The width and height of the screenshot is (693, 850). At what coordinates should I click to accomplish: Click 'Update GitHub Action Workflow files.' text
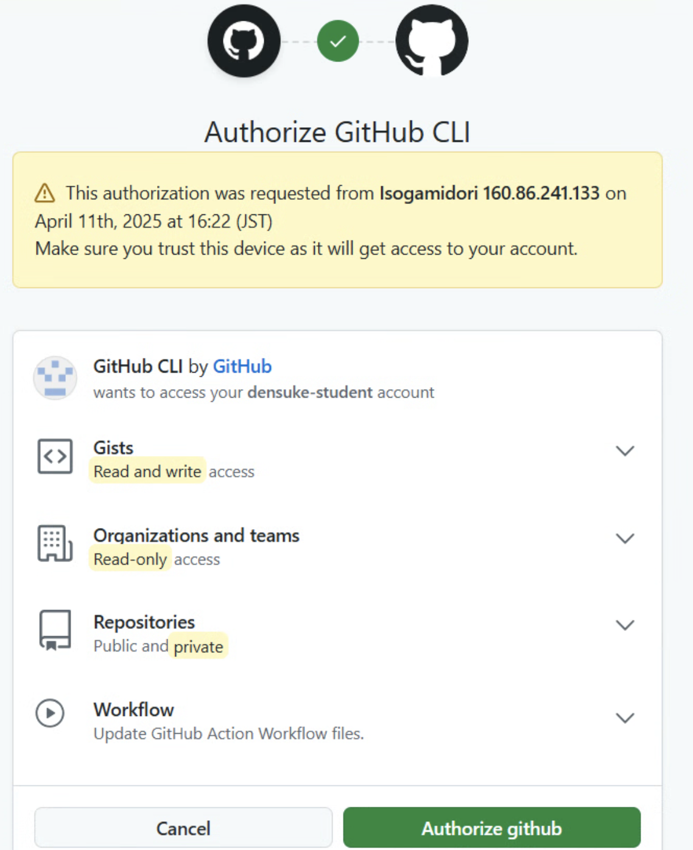click(229, 734)
